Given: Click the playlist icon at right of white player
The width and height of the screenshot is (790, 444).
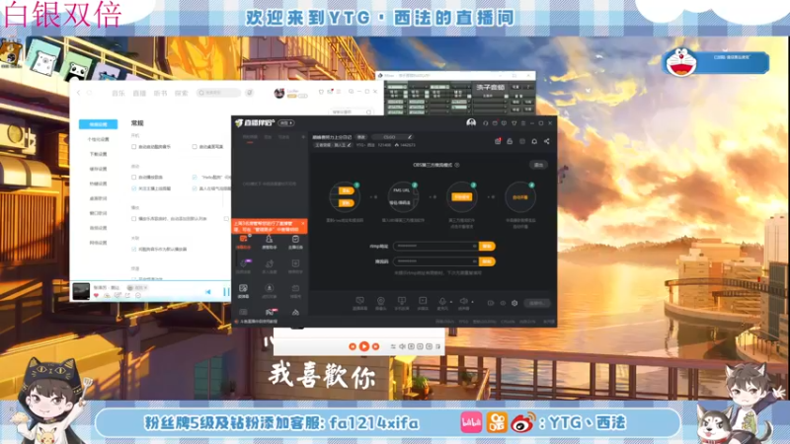Looking at the screenshot, I should pyautogui.click(x=437, y=346).
